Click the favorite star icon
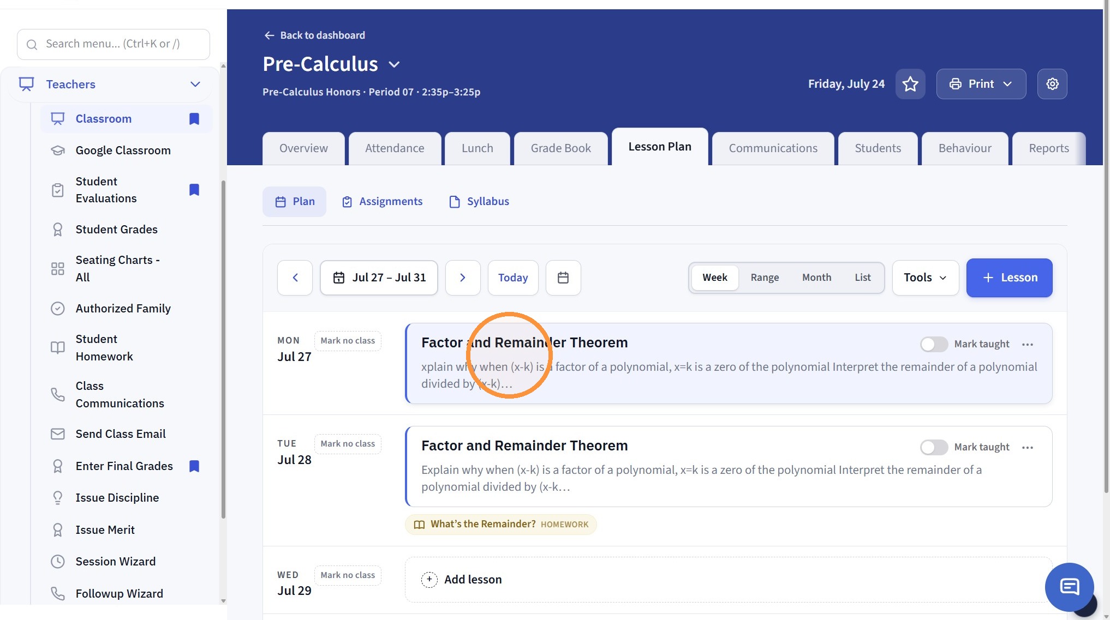The width and height of the screenshot is (1110, 620). coord(910,84)
